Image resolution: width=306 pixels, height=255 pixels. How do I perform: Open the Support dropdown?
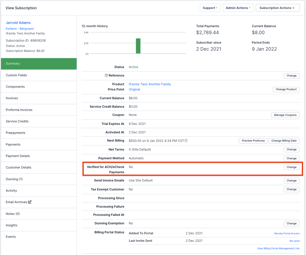pos(210,8)
